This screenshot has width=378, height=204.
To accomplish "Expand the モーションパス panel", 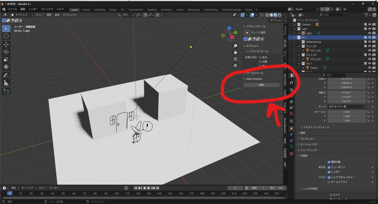I will click(307, 144).
